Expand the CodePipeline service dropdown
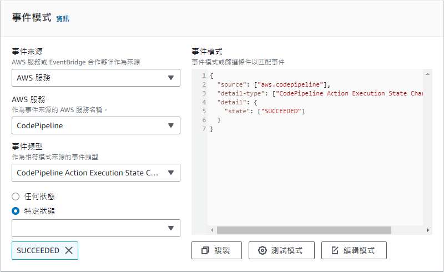The height and width of the screenshot is (272, 444). pyautogui.click(x=95, y=125)
